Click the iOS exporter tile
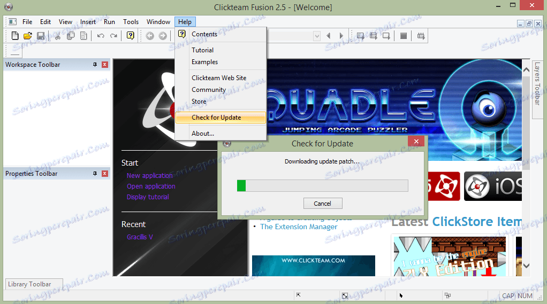The image size is (547, 304). (x=492, y=186)
